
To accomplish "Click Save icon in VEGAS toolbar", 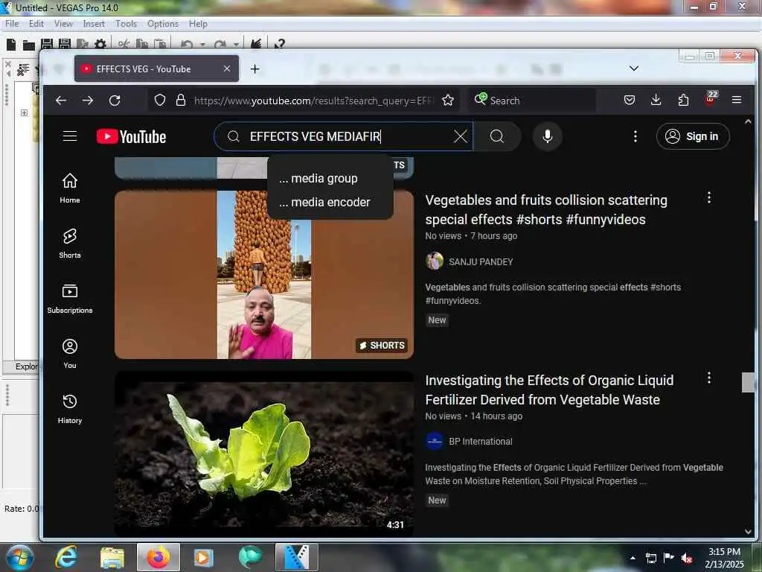I will (x=47, y=45).
